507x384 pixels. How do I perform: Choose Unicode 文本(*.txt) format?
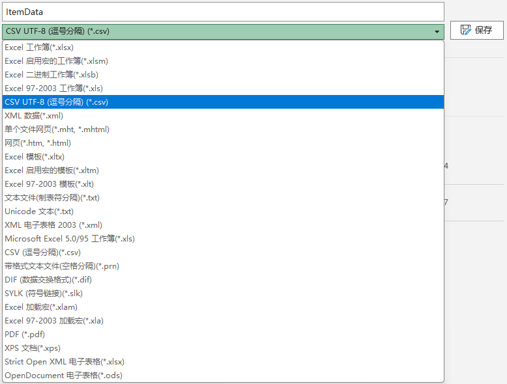coord(39,212)
